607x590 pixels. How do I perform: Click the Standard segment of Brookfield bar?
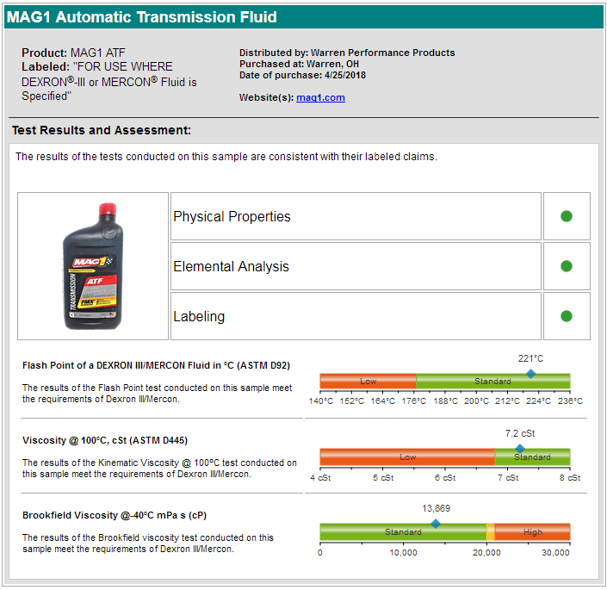(x=403, y=532)
